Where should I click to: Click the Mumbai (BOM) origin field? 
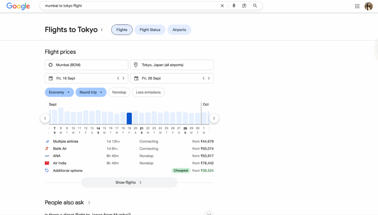pyautogui.click(x=86, y=65)
